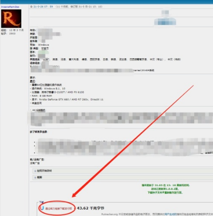
Task: Click the AMD FX 6100 processor line
Action: pos(57,92)
